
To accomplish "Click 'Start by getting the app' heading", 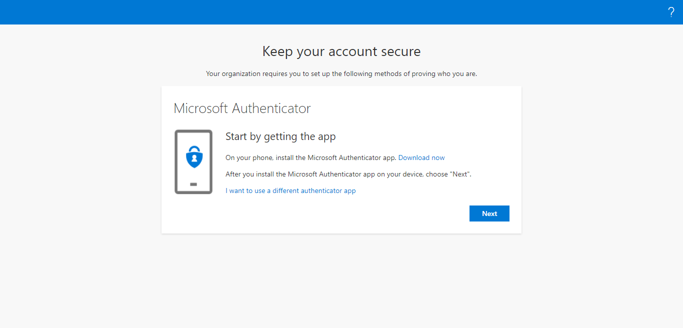I will [280, 136].
